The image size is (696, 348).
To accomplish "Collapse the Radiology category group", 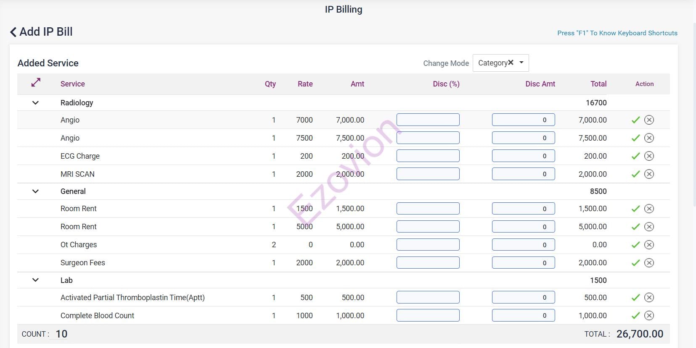I will (36, 103).
